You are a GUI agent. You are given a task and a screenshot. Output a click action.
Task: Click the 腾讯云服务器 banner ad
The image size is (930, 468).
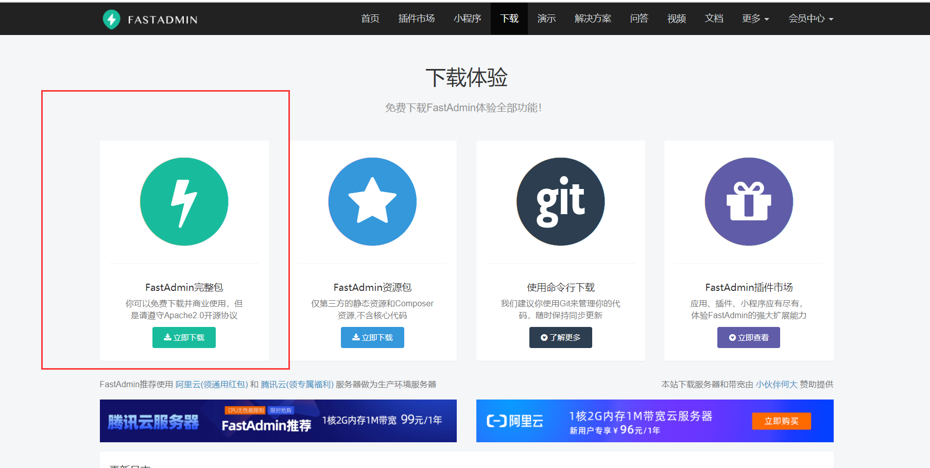tap(278, 421)
